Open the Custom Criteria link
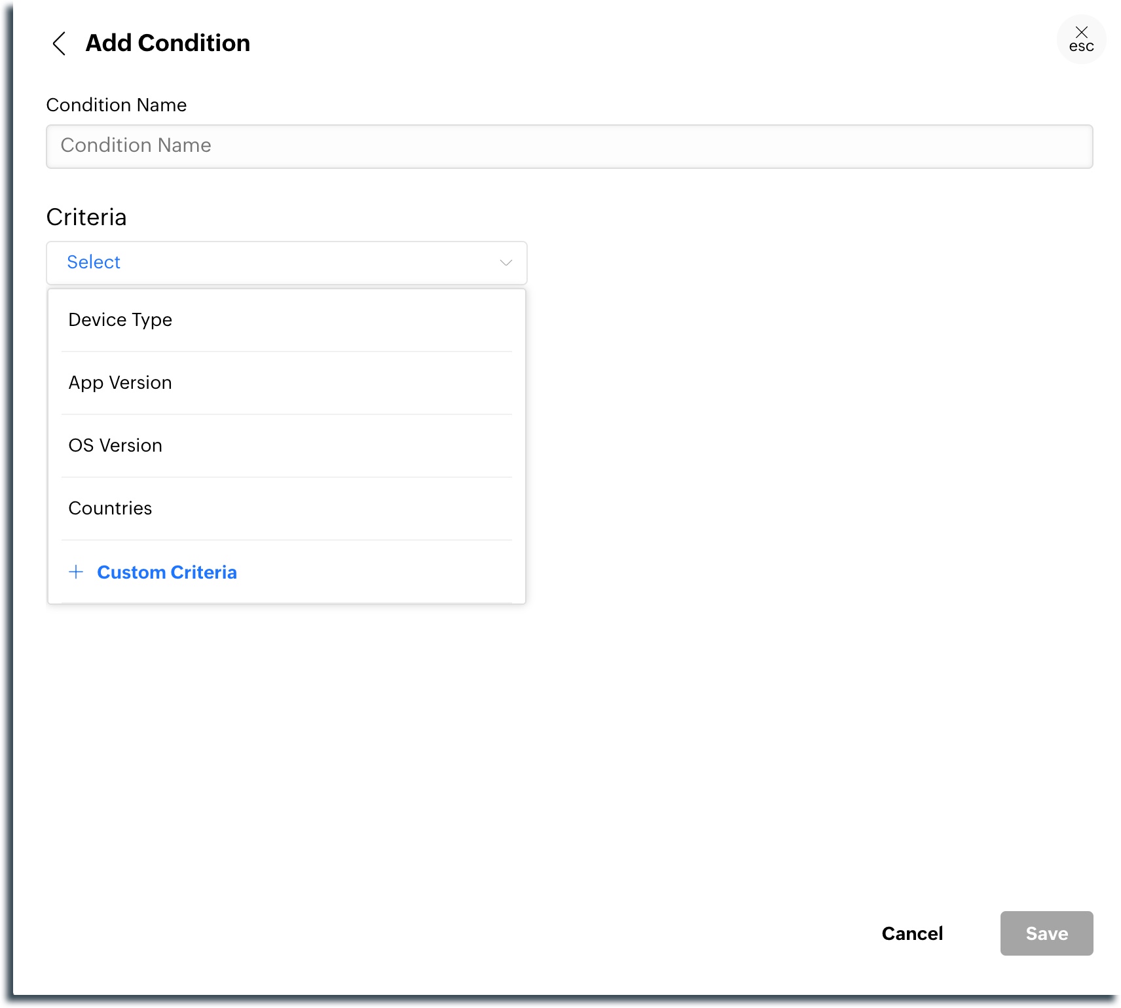Viewport: 1121px width, 1008px height. (x=167, y=572)
